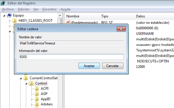This screenshot has height=108, width=174.
Task: Select the CurrentControlSet key
Action: point(44,78)
